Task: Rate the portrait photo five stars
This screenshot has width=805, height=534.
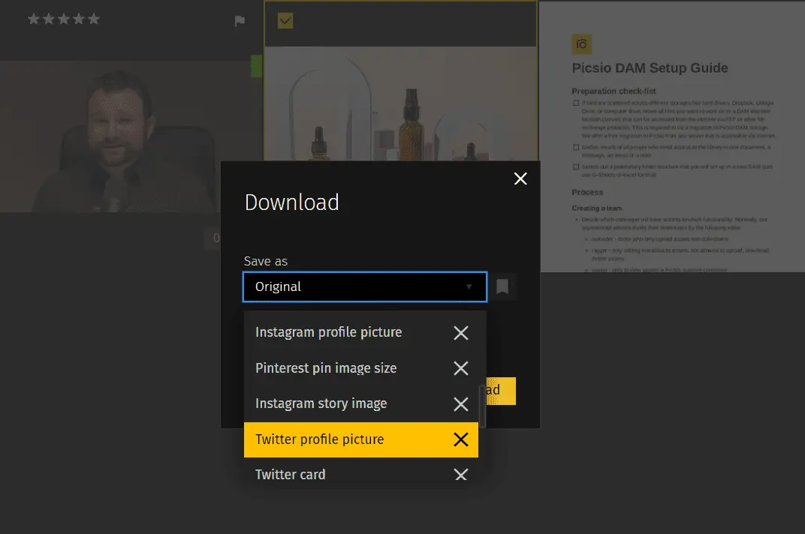Action: click(93, 19)
